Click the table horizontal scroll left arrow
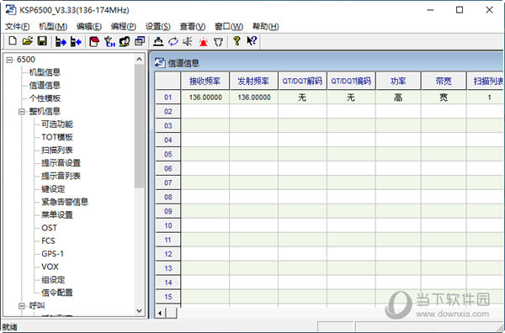The width and height of the screenshot is (505, 333). [x=160, y=313]
